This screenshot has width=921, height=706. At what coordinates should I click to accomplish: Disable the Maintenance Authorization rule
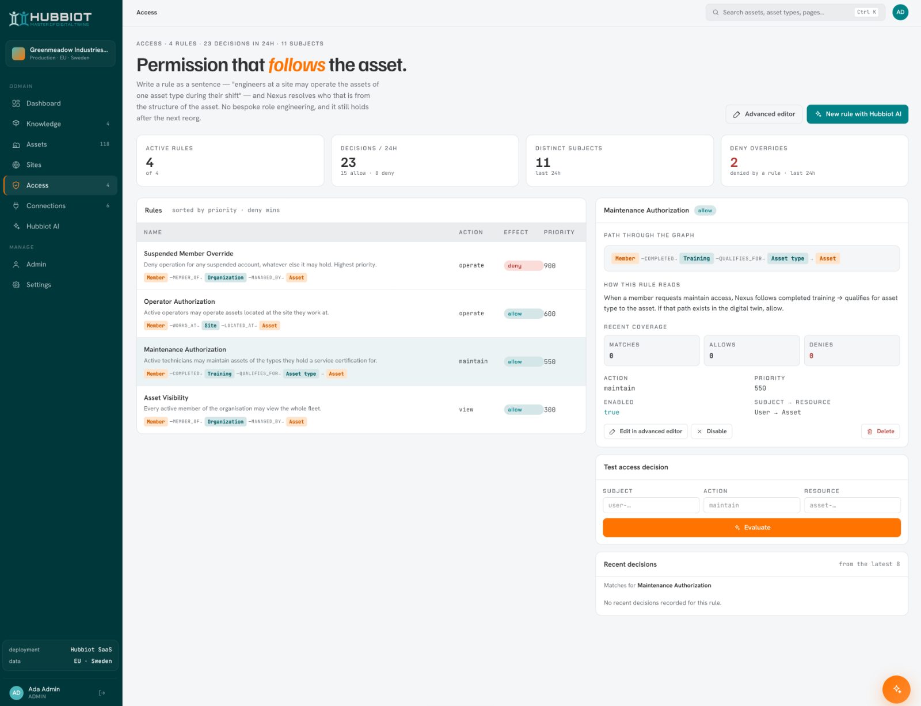click(711, 432)
